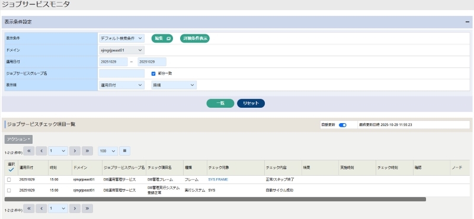The height and width of the screenshot is (219, 474).
Task: Open page number dropdown below the table
Action: [58, 208]
